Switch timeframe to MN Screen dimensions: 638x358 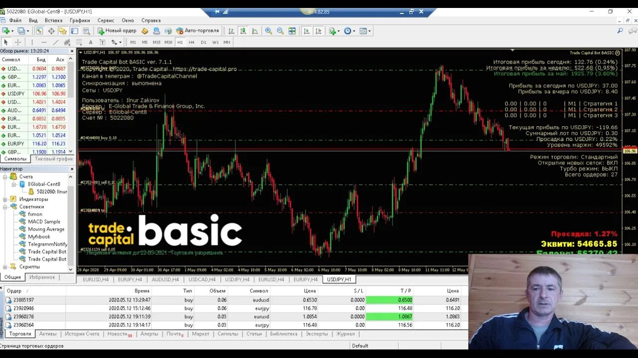click(227, 42)
